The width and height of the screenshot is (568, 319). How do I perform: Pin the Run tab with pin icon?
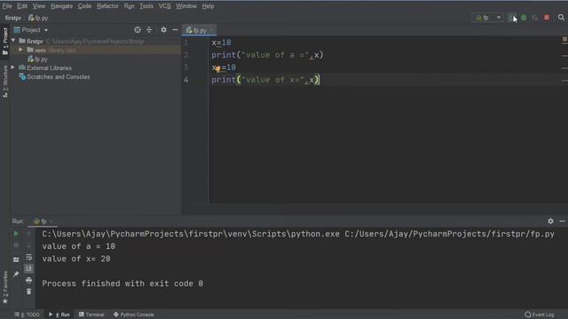16,274
